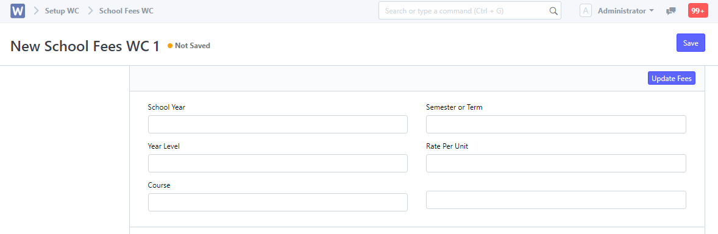The image size is (718, 234).
Task: Click into the Year Level field
Action: pos(277,163)
